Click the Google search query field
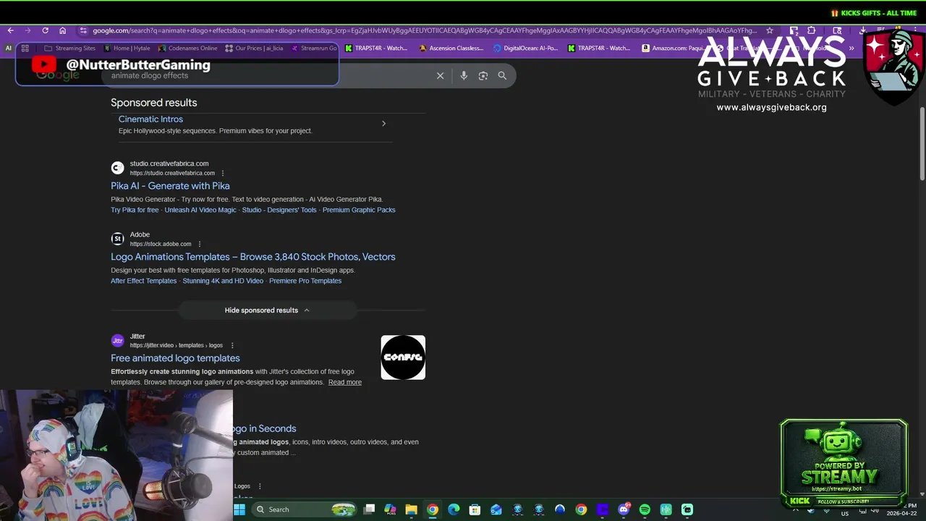 click(268, 75)
